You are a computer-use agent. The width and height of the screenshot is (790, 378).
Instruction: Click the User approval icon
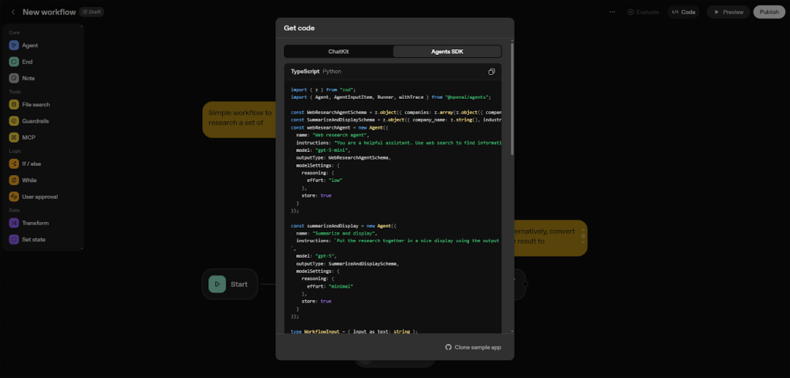click(14, 197)
